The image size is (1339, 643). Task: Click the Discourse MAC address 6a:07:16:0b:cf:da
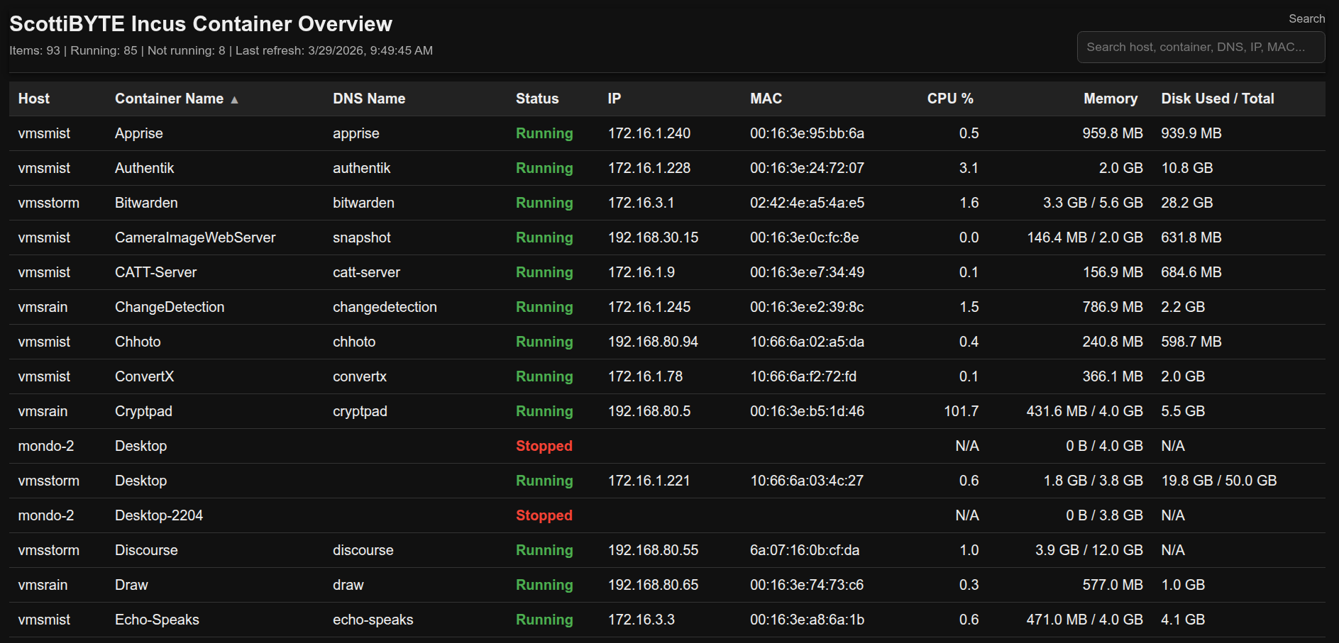804,550
